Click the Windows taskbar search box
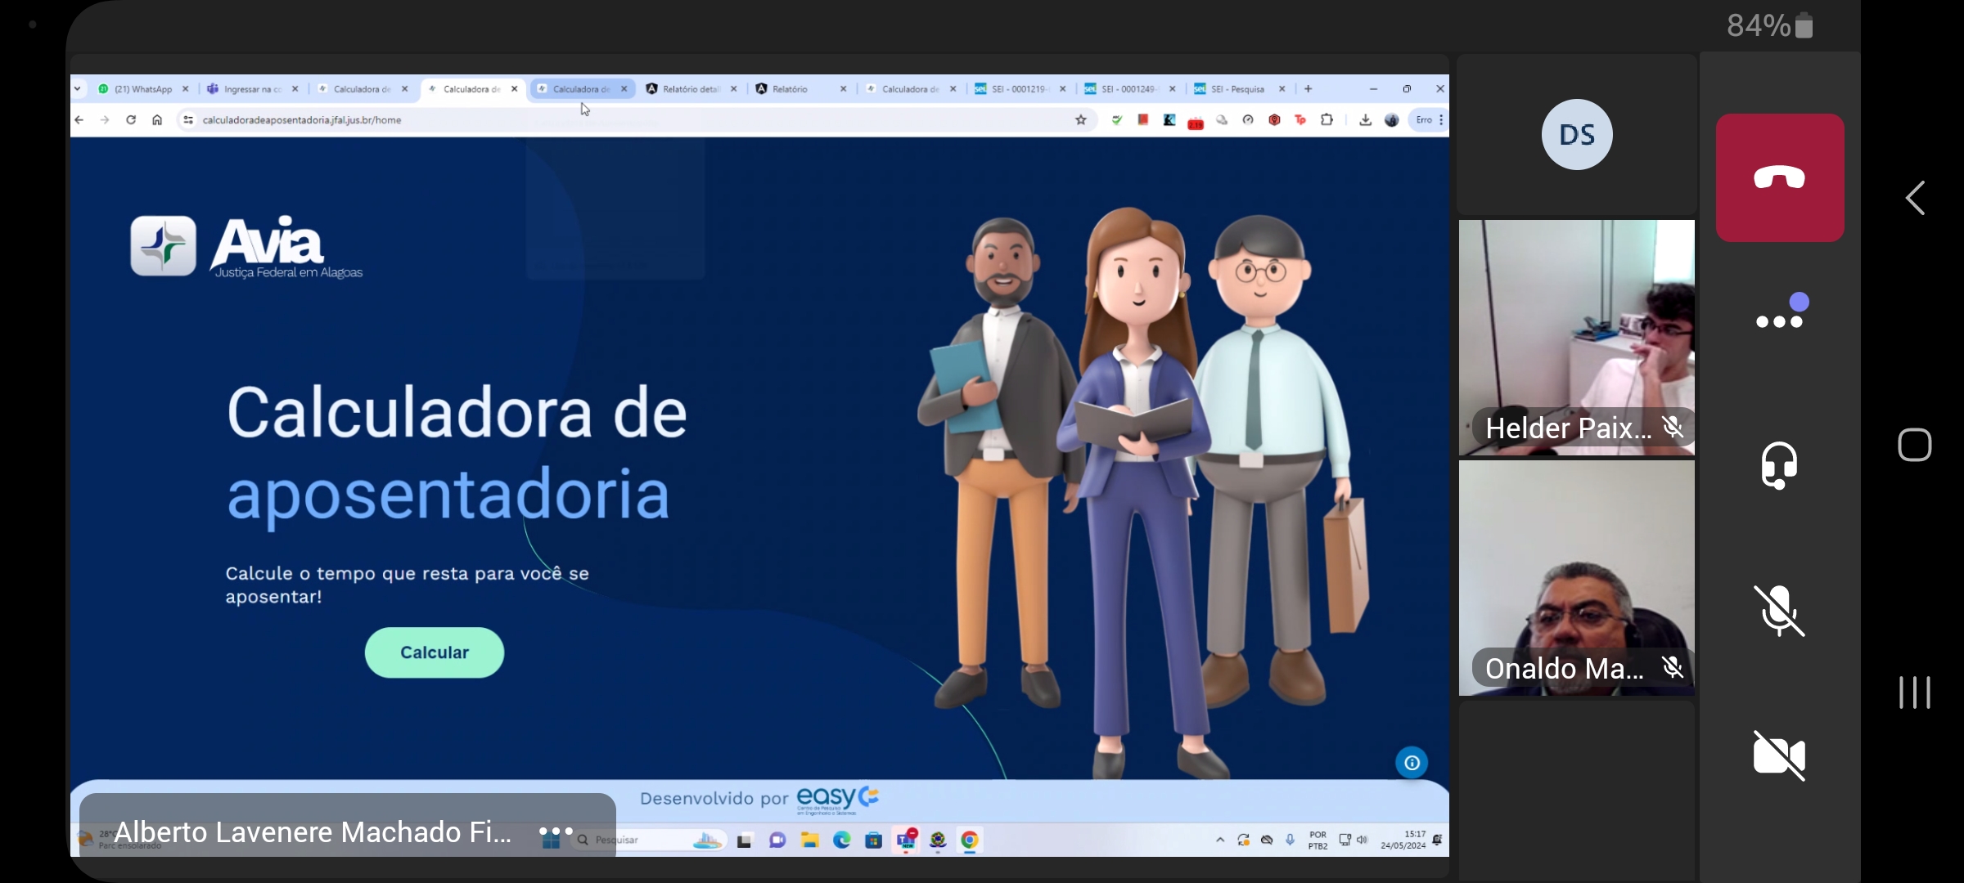Viewport: 1964px width, 883px height. (649, 840)
